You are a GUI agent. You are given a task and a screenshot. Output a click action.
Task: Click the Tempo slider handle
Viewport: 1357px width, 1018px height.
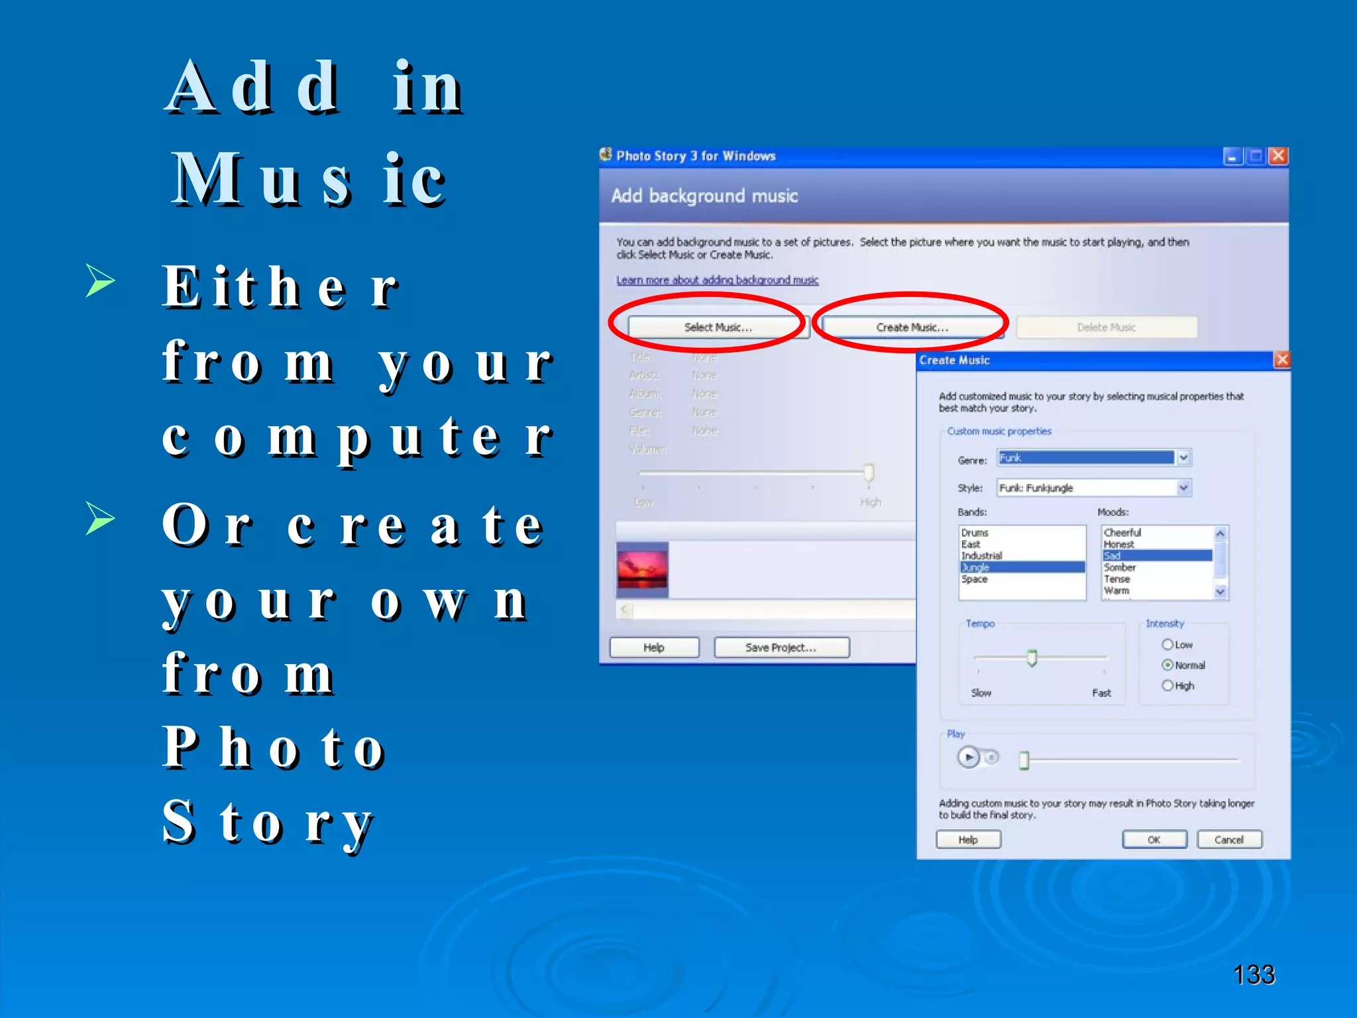tap(1032, 658)
